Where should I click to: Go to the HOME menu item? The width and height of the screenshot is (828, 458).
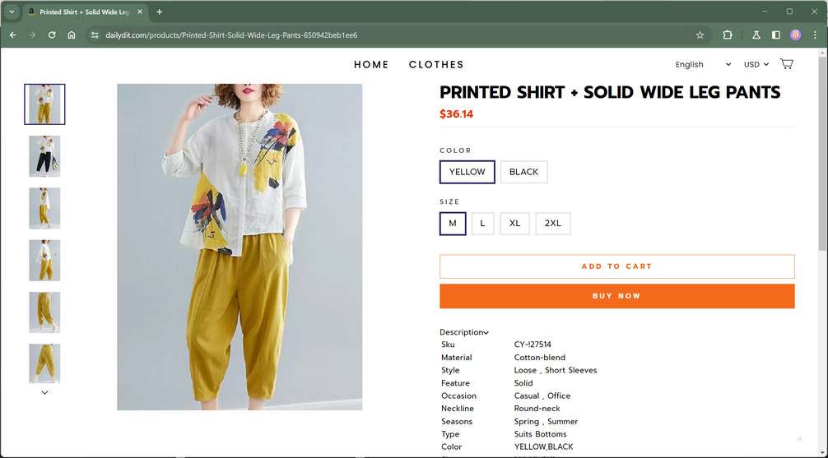[x=371, y=64]
